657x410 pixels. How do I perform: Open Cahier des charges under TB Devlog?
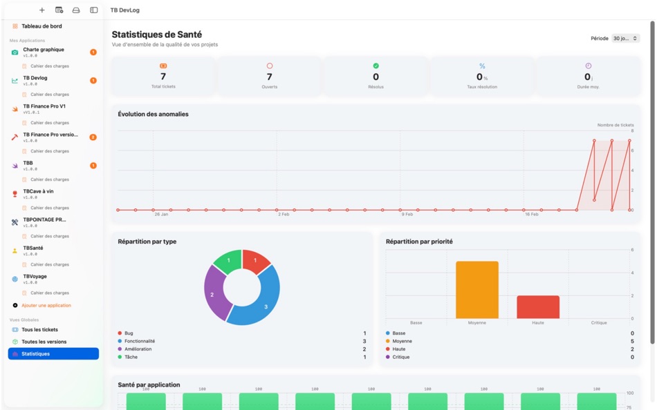[x=49, y=95]
